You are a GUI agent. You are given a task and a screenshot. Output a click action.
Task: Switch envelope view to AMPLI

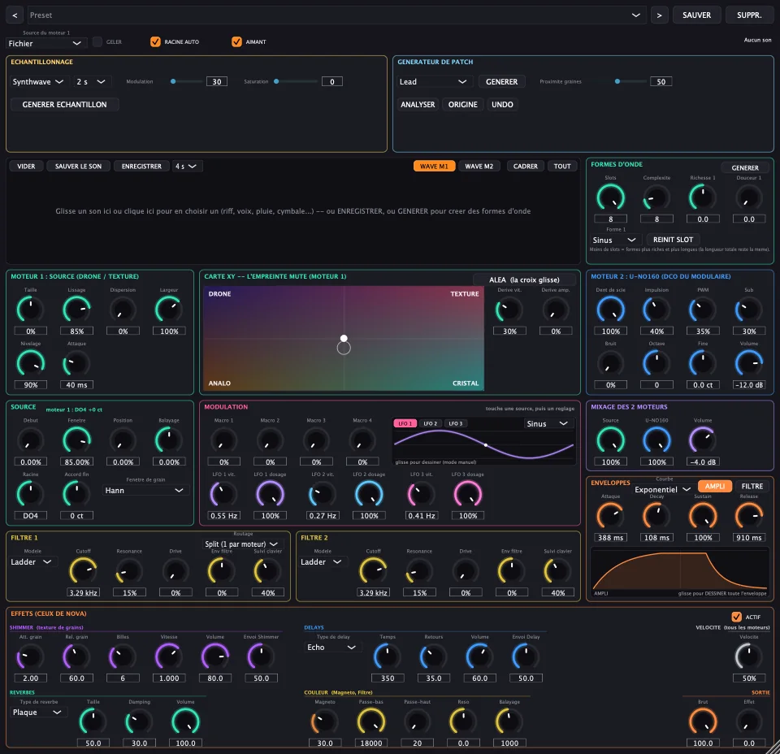[x=715, y=486]
